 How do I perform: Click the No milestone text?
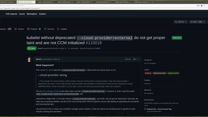click(149, 93)
